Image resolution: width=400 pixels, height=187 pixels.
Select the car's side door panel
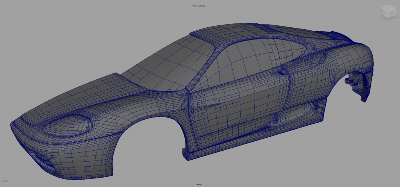(x=238, y=103)
